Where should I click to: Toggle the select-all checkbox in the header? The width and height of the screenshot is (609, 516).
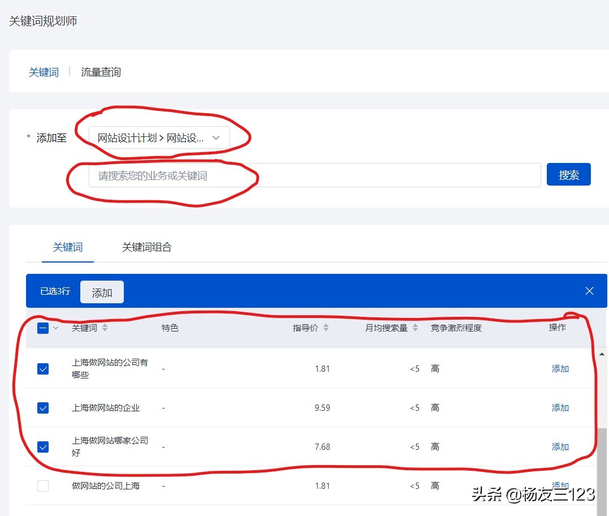pos(43,327)
